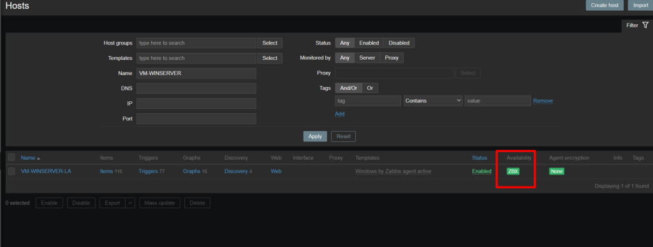The width and height of the screenshot is (653, 247).
Task: Click the DNS filter field
Action: tap(196, 88)
